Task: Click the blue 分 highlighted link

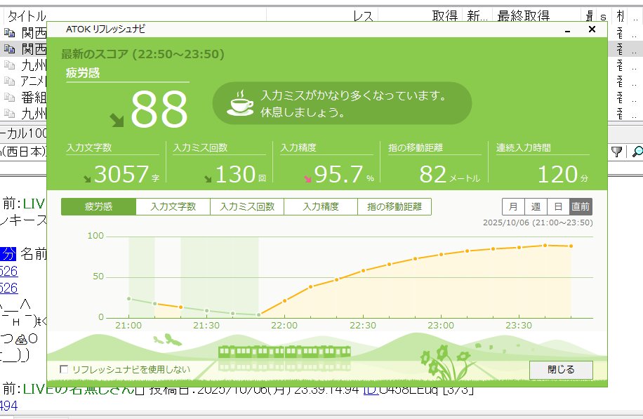Action: pos(7,254)
